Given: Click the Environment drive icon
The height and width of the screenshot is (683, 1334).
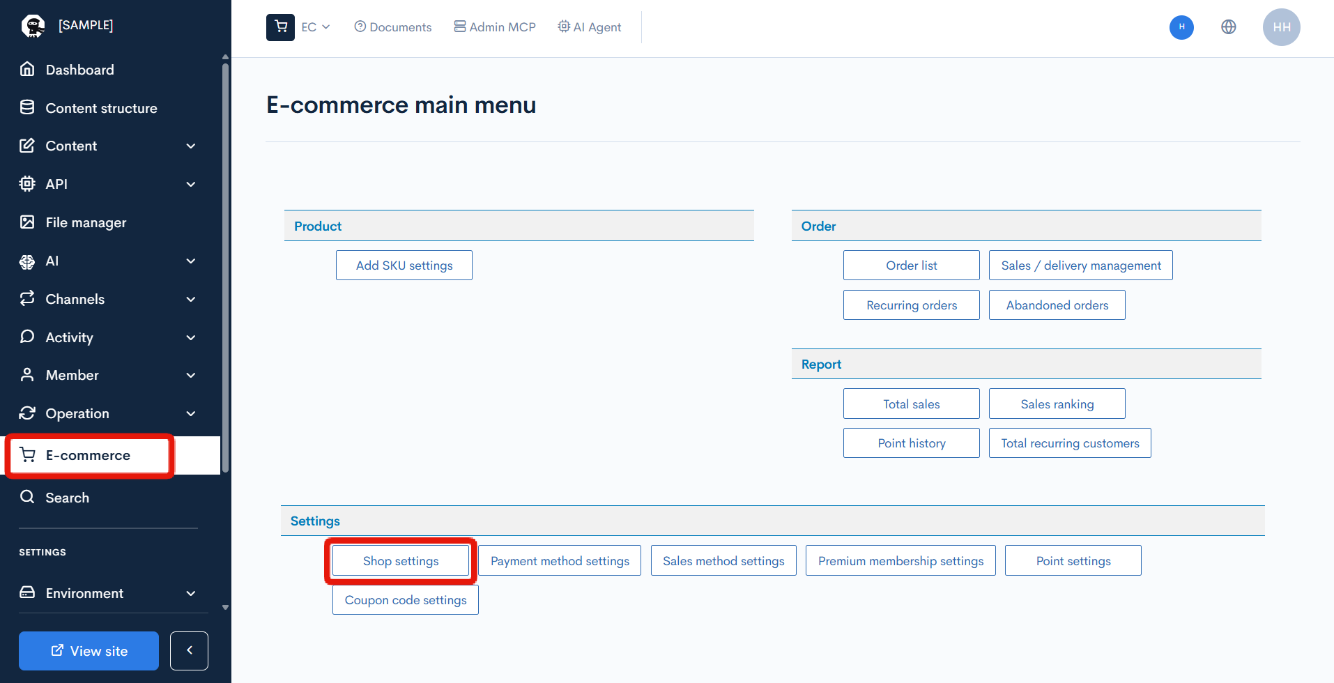Looking at the screenshot, I should pyautogui.click(x=27, y=592).
